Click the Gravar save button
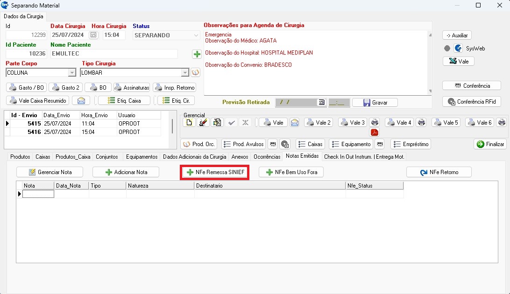 pos(375,102)
